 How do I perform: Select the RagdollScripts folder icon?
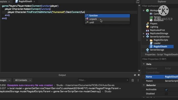click(151, 40)
